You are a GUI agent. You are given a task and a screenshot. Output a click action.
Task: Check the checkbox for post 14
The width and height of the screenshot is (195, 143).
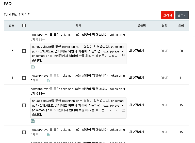[x=24, y=78]
